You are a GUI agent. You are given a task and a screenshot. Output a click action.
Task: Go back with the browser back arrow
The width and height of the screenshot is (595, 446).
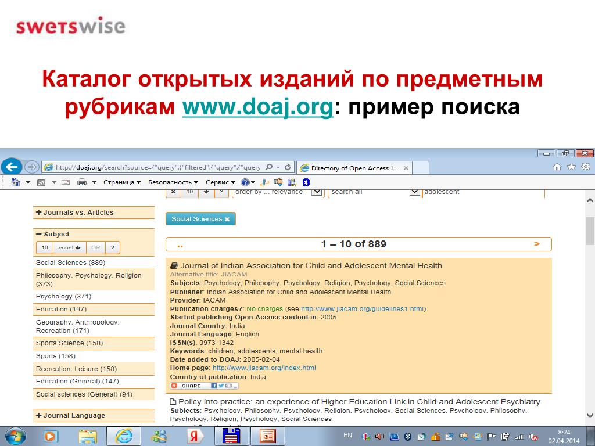pyautogui.click(x=12, y=167)
